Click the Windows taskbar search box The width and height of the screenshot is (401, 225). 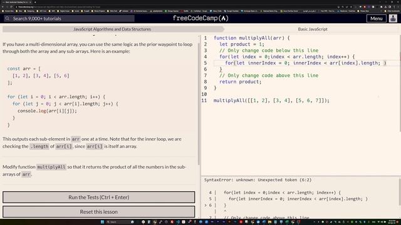(x=120, y=222)
